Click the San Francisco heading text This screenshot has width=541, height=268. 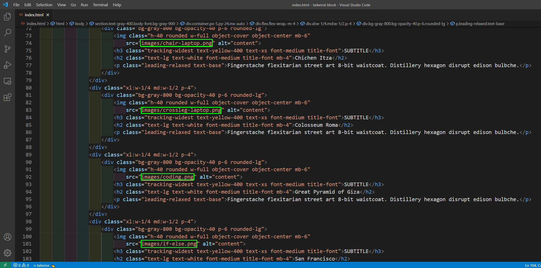coord(315,259)
